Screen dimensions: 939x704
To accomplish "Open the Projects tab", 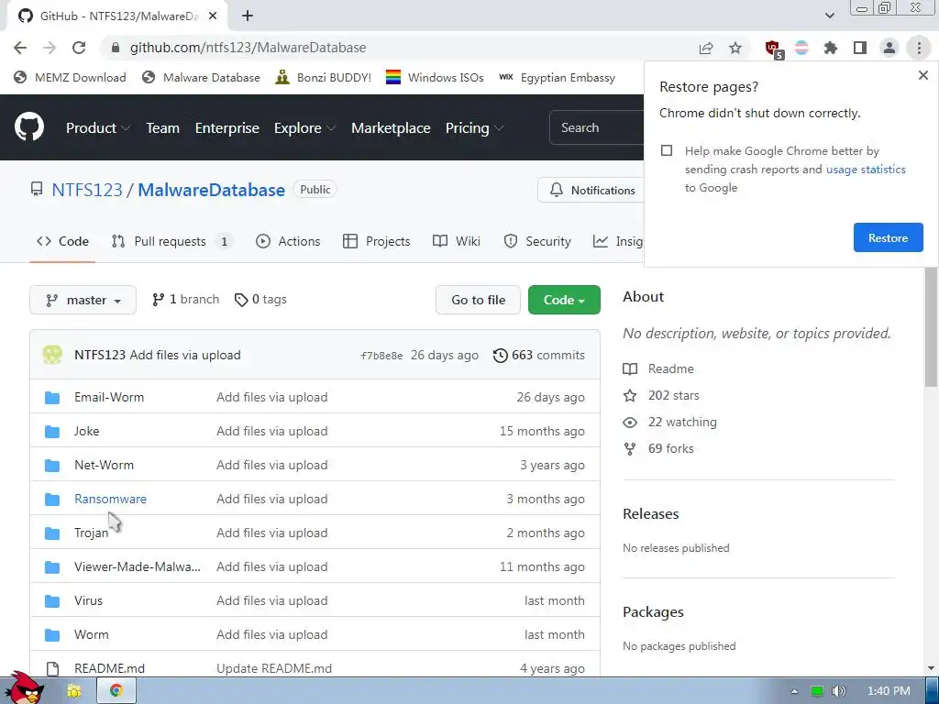I will (x=377, y=241).
